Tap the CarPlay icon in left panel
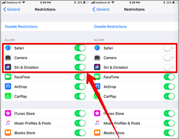 click(8, 96)
